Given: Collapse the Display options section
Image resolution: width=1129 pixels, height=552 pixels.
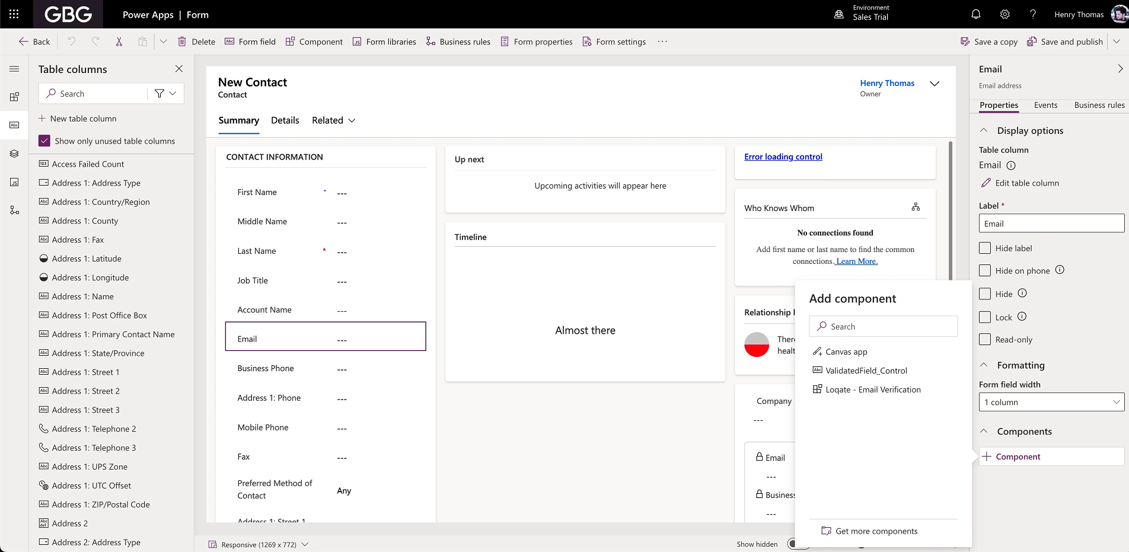Looking at the screenshot, I should 984,130.
